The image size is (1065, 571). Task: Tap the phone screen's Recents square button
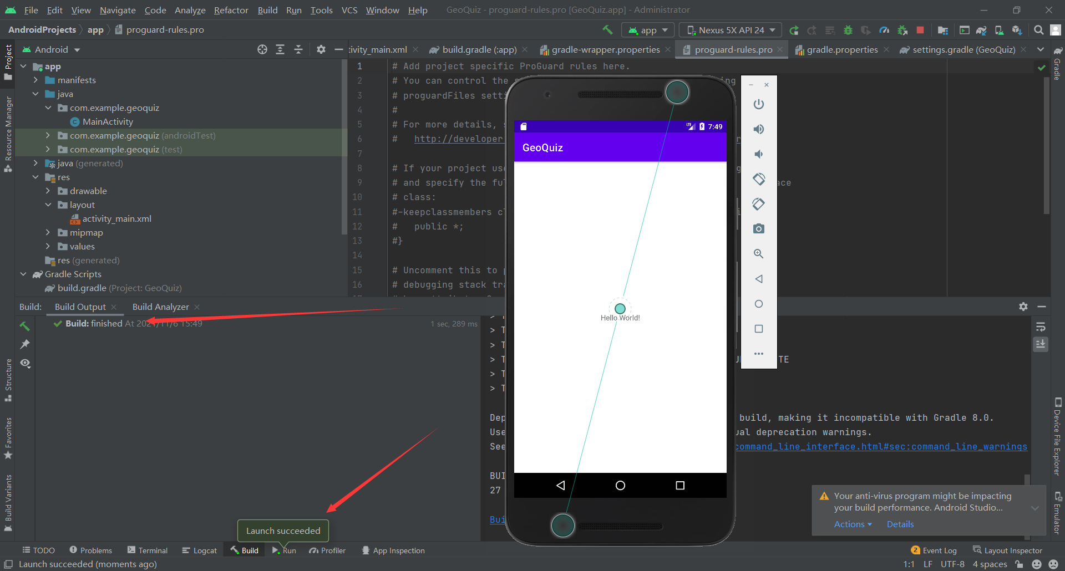tap(680, 486)
